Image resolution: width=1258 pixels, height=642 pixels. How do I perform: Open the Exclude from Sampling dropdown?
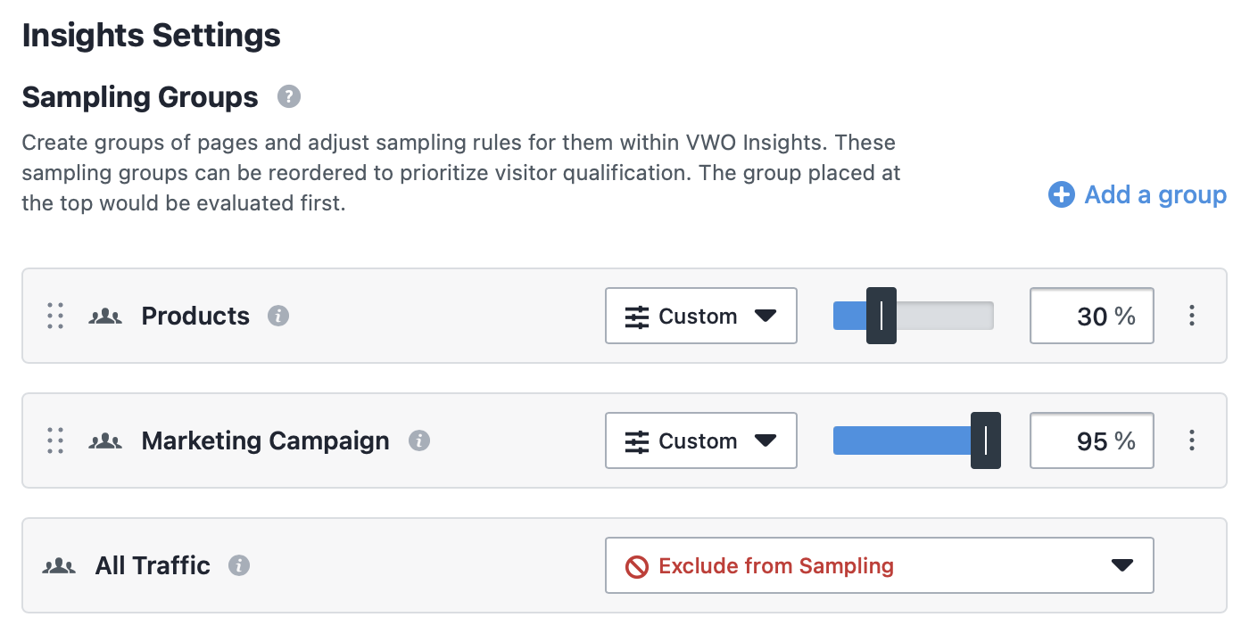point(879,565)
